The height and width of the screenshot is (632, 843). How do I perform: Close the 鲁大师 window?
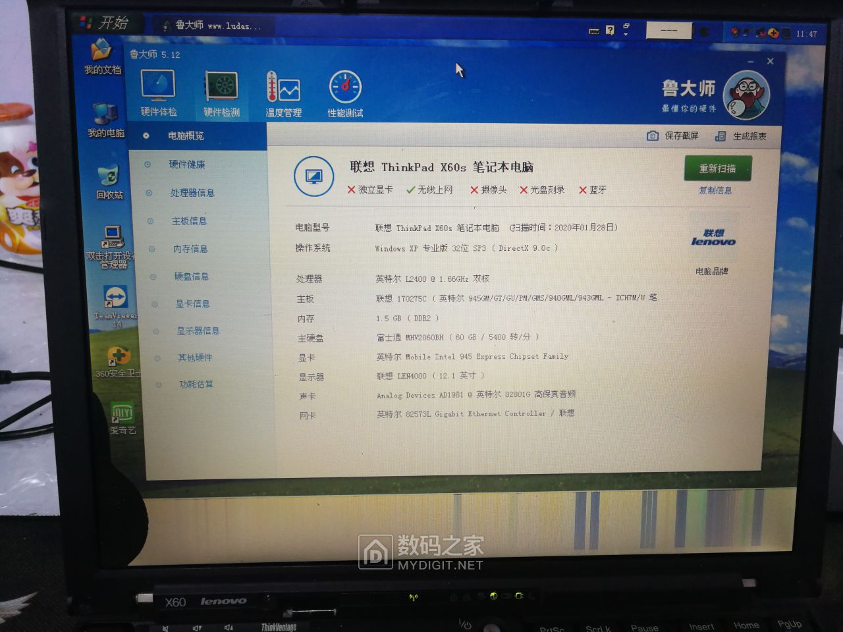point(770,61)
